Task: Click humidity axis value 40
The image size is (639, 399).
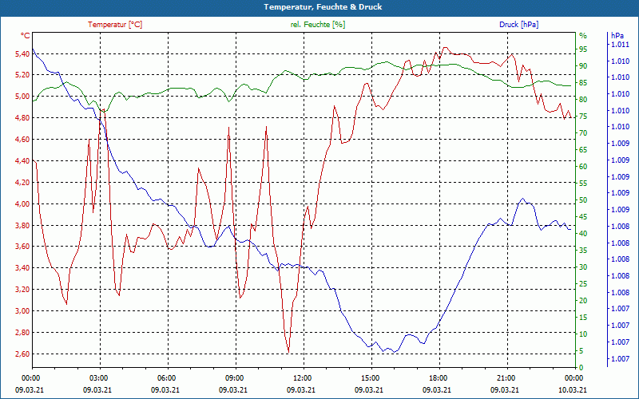Action: (583, 234)
